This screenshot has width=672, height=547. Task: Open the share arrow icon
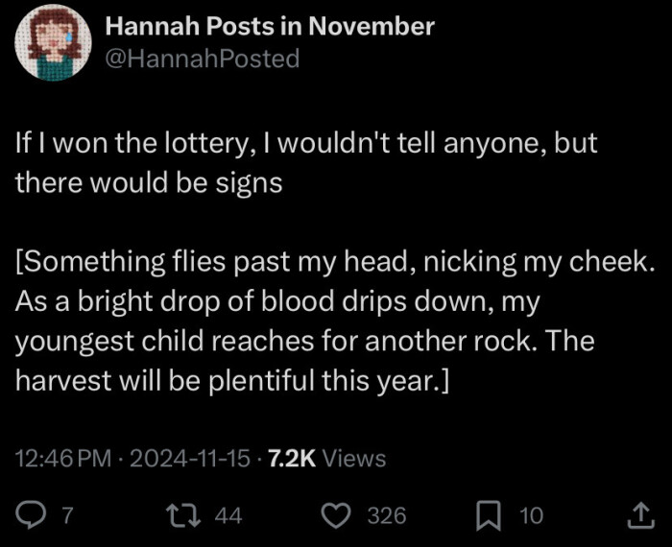[638, 516]
